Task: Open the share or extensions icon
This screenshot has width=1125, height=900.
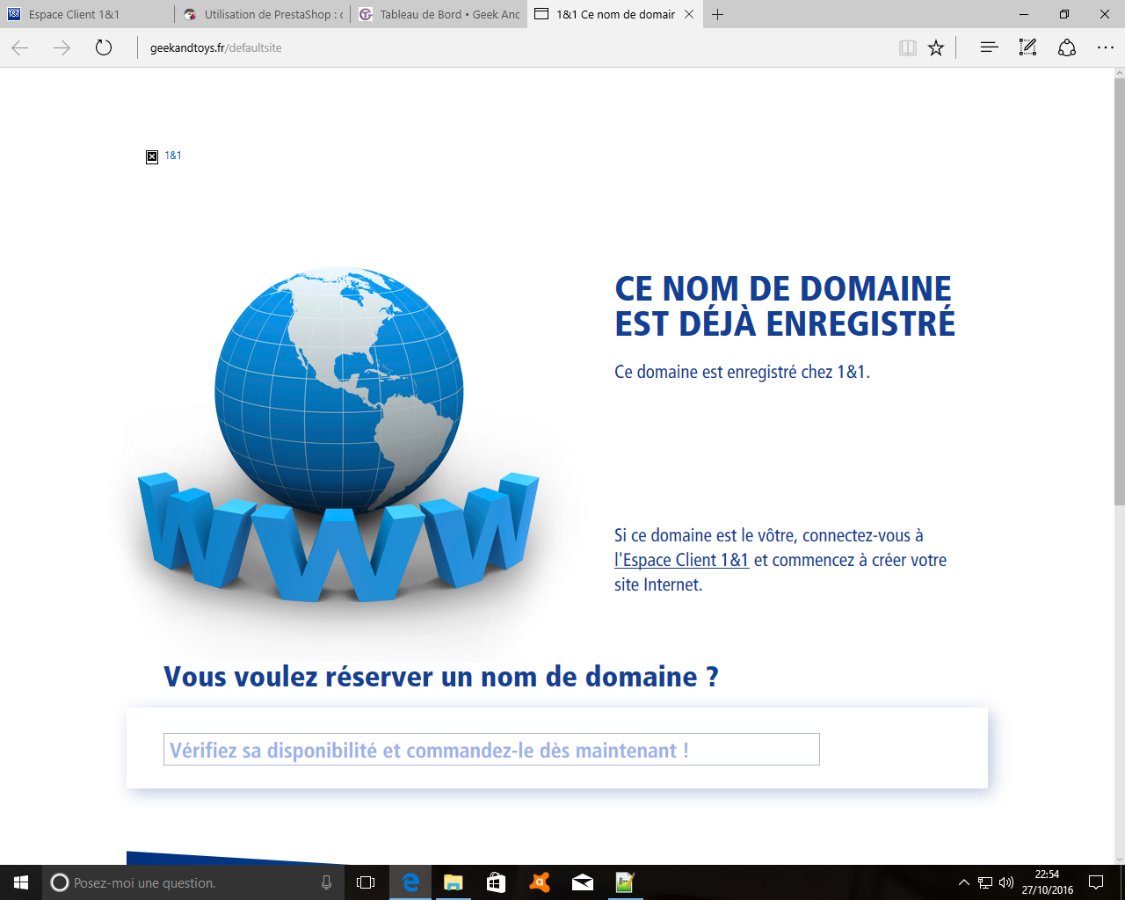Action: (1067, 48)
